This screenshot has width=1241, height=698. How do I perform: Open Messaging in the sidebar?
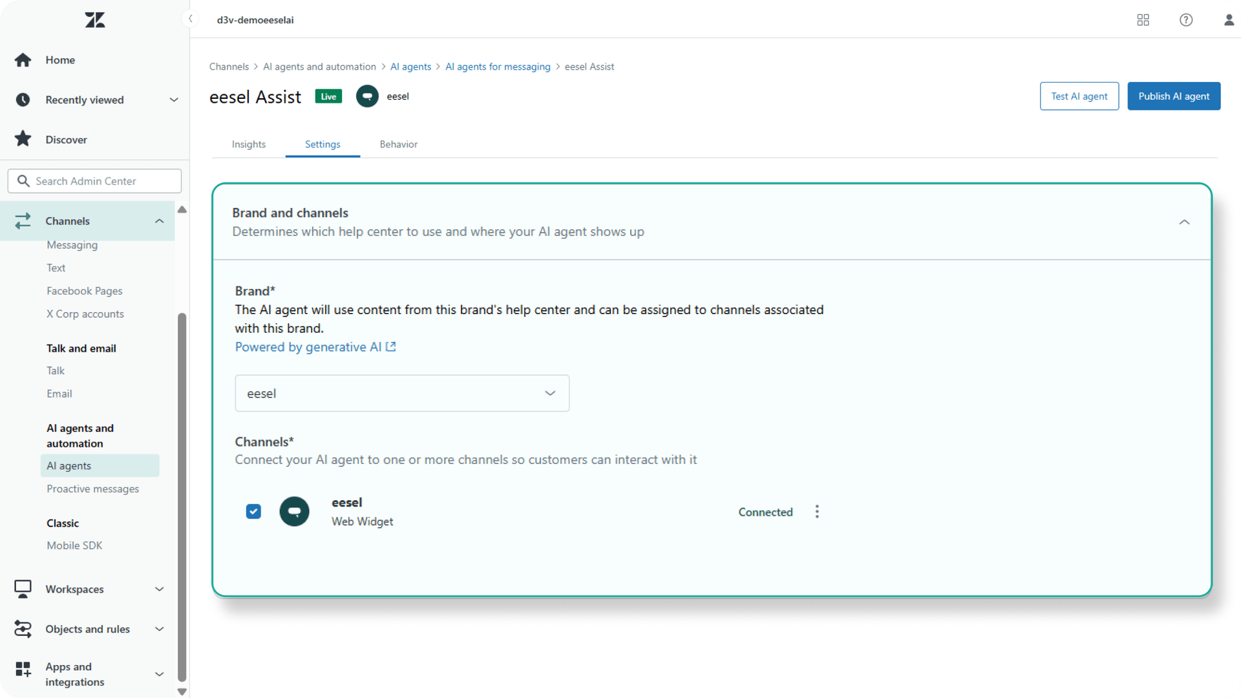(x=72, y=245)
